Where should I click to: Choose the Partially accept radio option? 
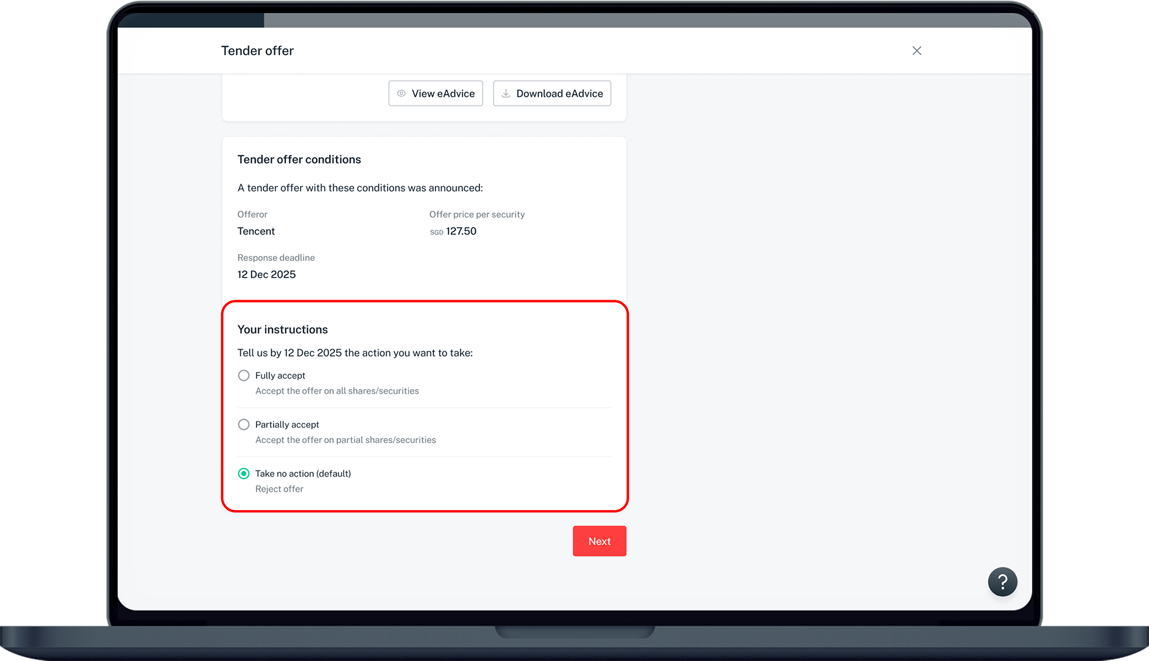click(x=244, y=424)
